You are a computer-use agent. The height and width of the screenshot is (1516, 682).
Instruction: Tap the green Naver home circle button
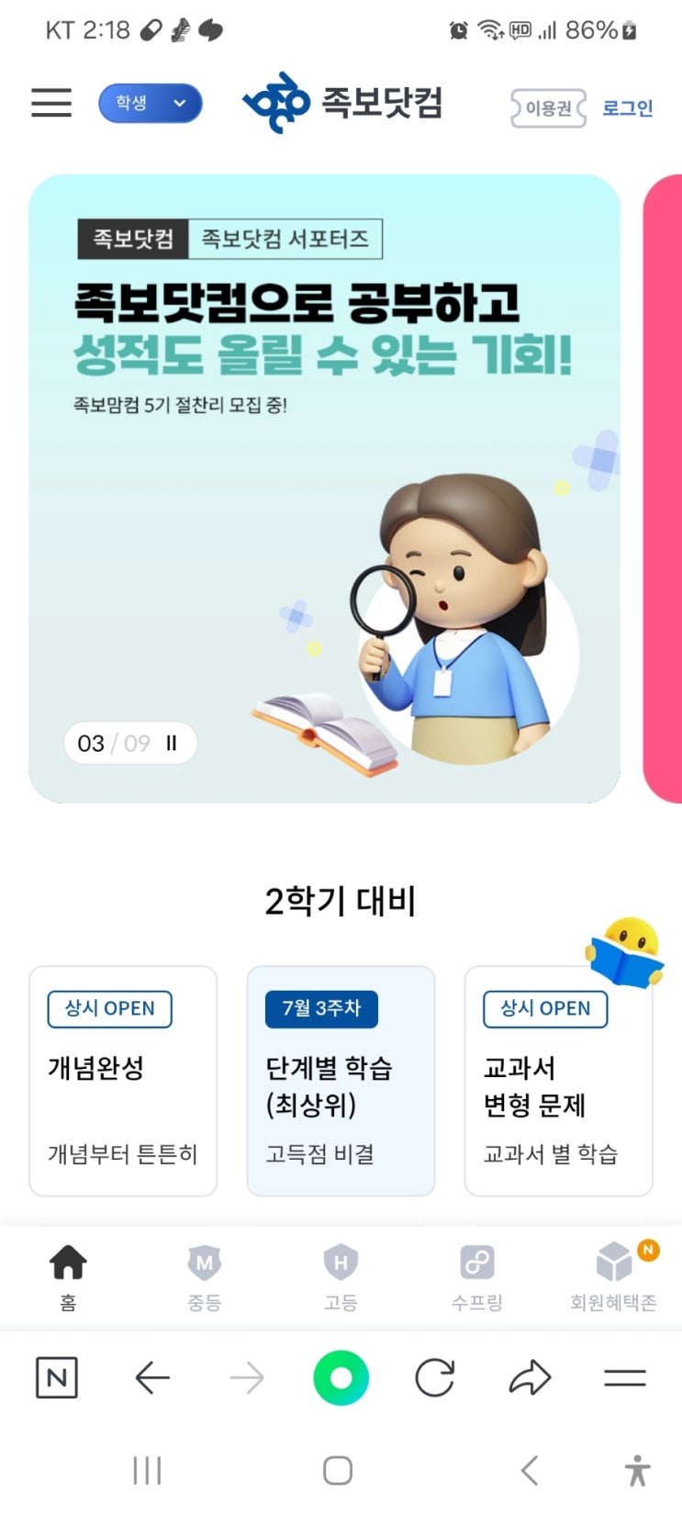pos(341,1377)
